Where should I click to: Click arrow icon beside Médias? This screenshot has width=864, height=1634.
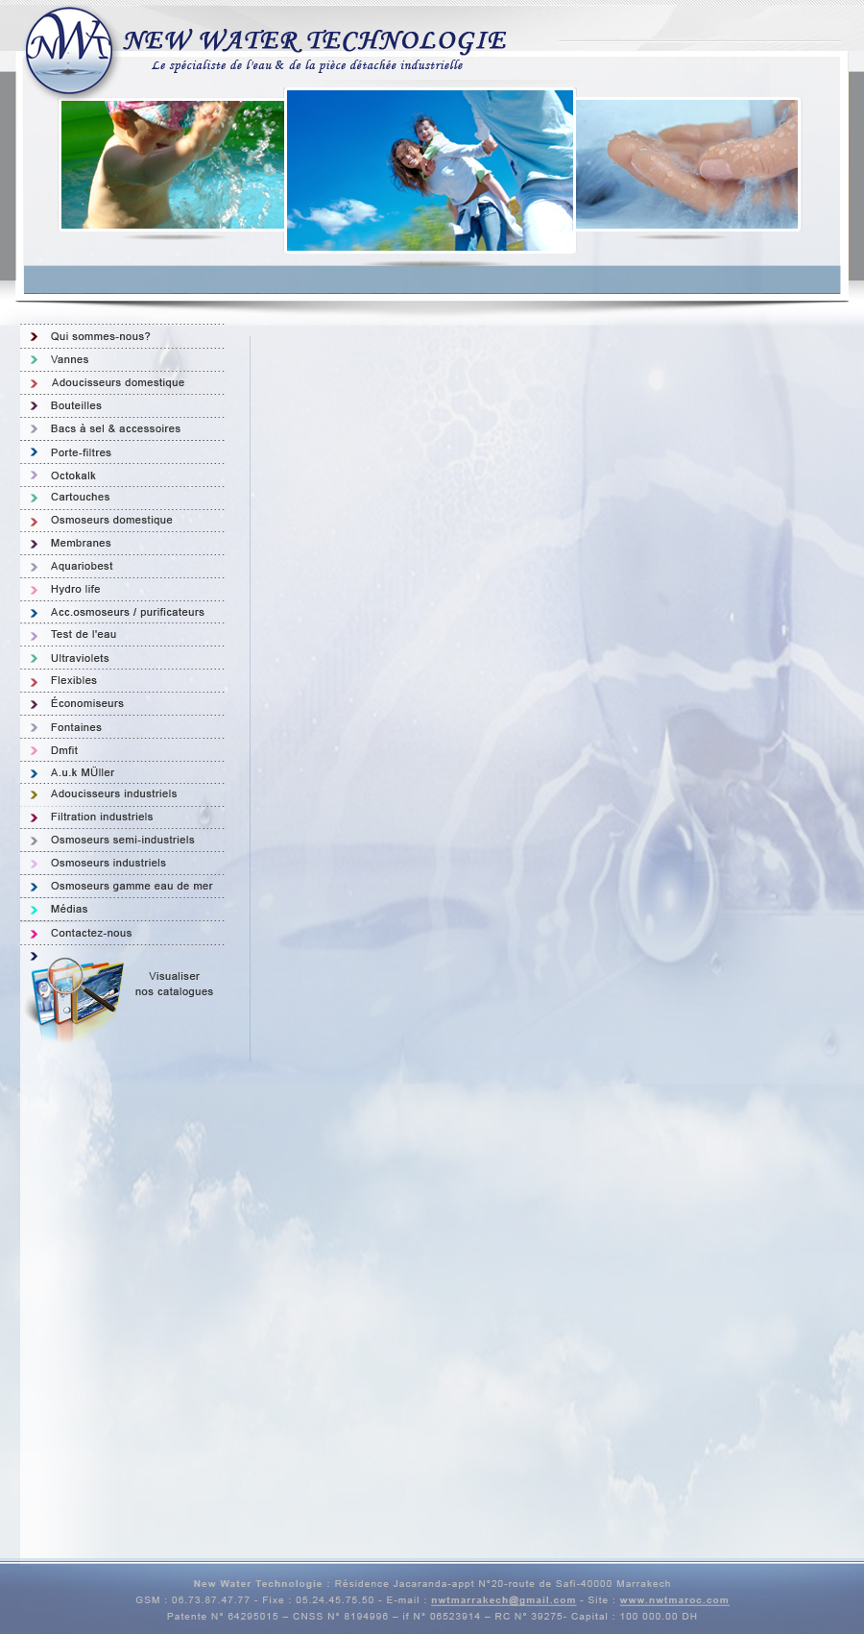click(34, 910)
